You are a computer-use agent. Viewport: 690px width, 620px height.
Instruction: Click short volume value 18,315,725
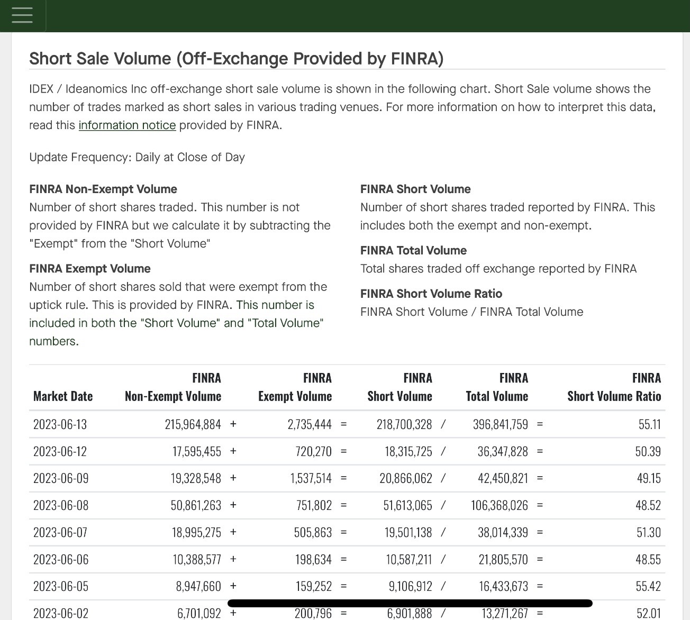click(408, 452)
